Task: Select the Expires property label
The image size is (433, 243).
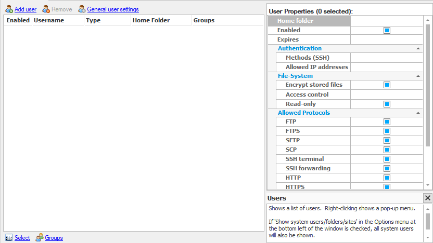Action: pyautogui.click(x=288, y=39)
